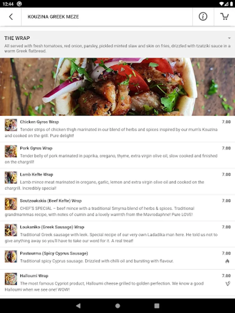Select Lamb Kefte Wrap item
This screenshot has height=313, width=235.
coord(118,182)
